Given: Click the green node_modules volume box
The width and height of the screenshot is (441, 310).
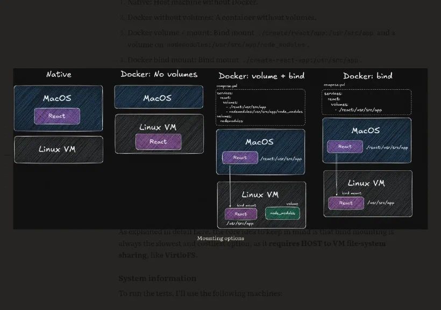Looking at the screenshot, I should 282,213.
